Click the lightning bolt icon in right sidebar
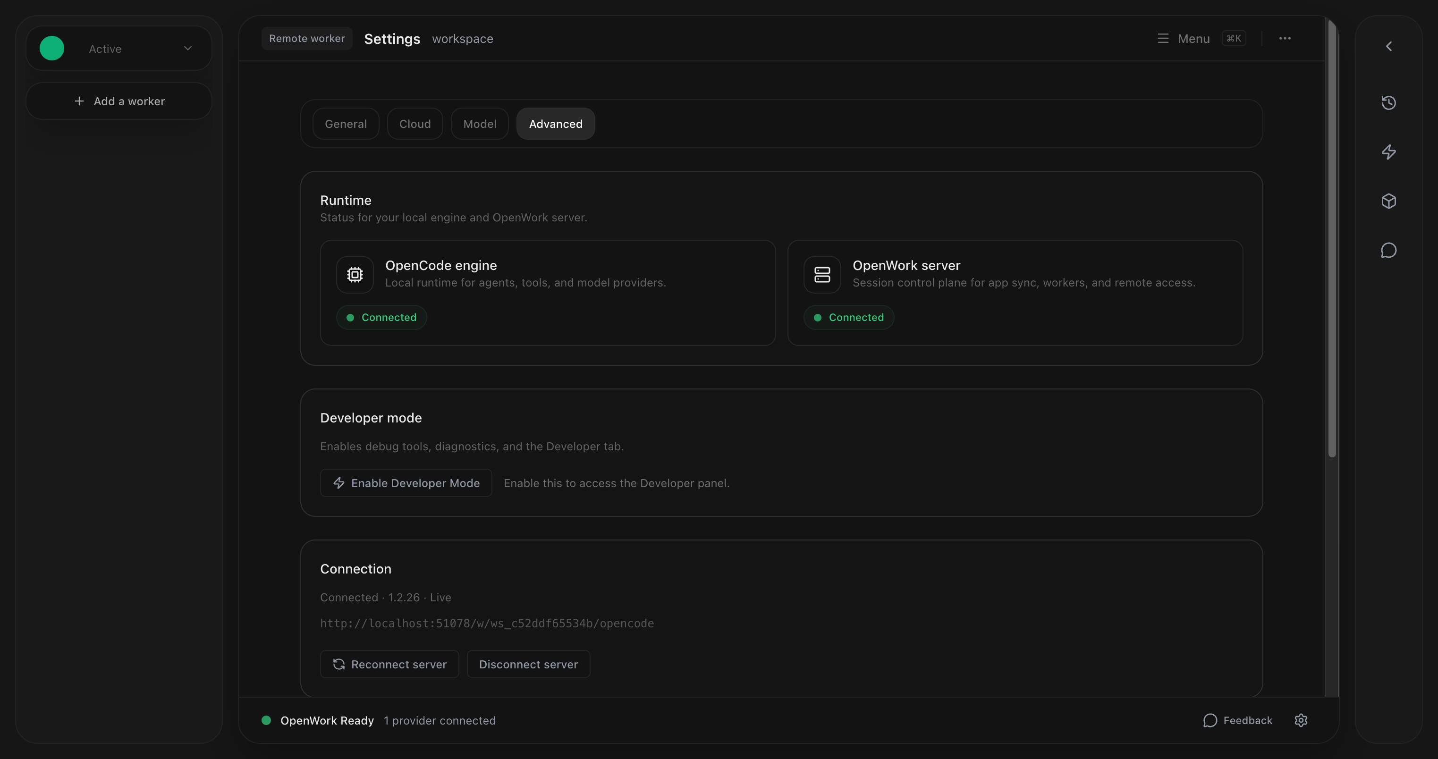 [1388, 152]
